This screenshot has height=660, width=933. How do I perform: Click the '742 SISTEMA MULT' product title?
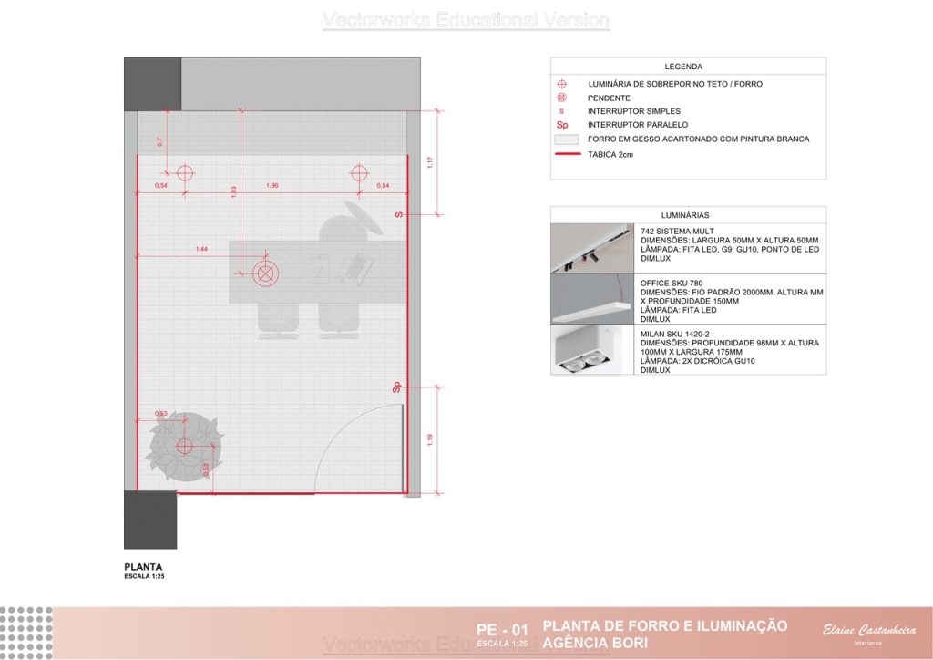tap(677, 231)
